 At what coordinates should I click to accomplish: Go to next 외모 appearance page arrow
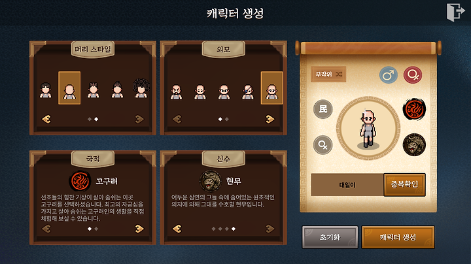click(270, 119)
